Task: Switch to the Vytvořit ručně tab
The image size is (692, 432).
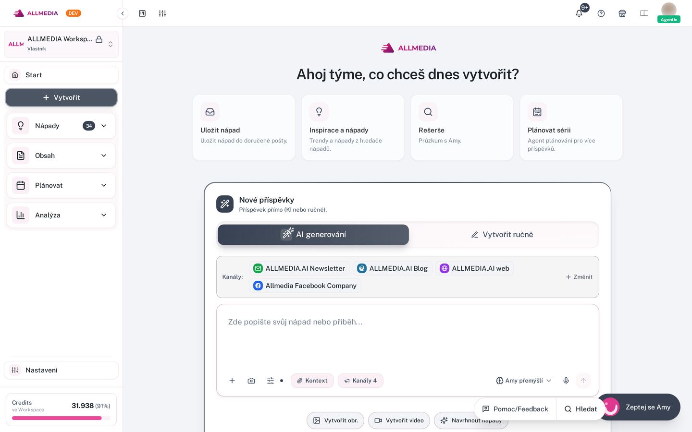Action: 502,235
